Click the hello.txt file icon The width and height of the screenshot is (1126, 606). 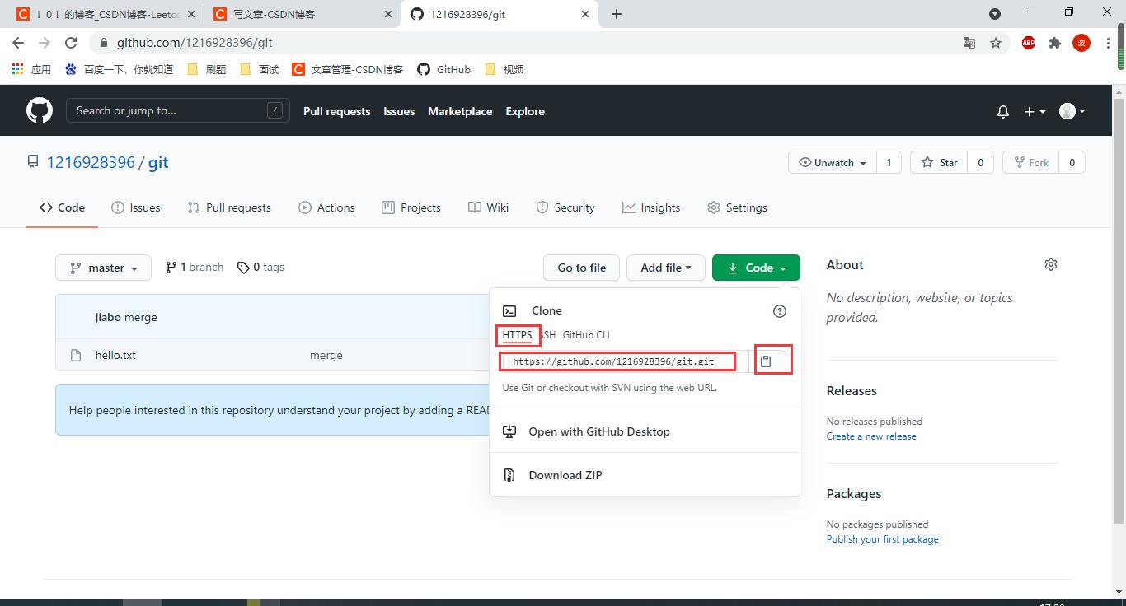76,355
